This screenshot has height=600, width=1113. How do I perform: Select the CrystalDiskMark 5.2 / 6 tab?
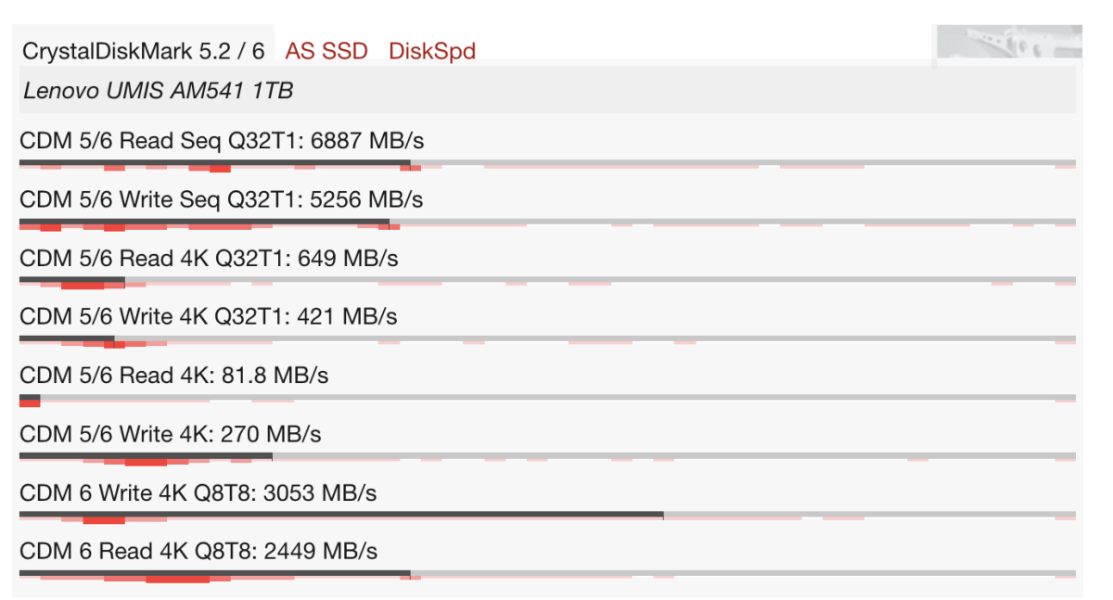[143, 51]
